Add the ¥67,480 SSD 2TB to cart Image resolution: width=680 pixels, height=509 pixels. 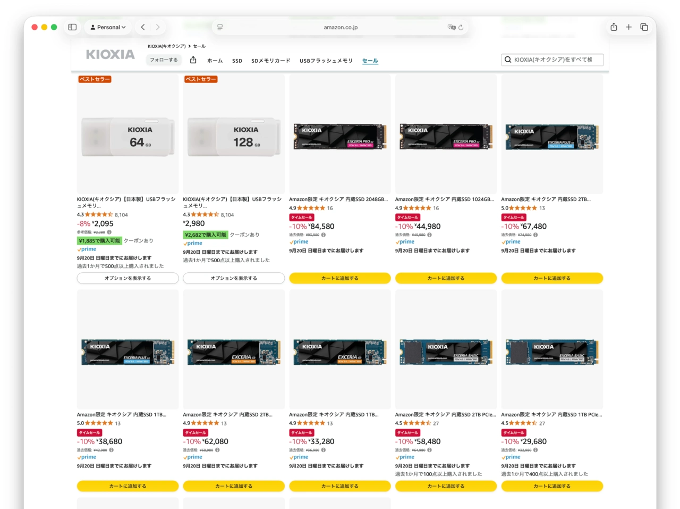coord(552,278)
